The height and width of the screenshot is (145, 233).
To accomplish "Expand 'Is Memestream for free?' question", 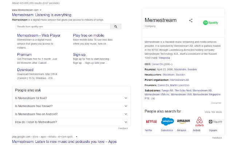I will tap(71, 98).
